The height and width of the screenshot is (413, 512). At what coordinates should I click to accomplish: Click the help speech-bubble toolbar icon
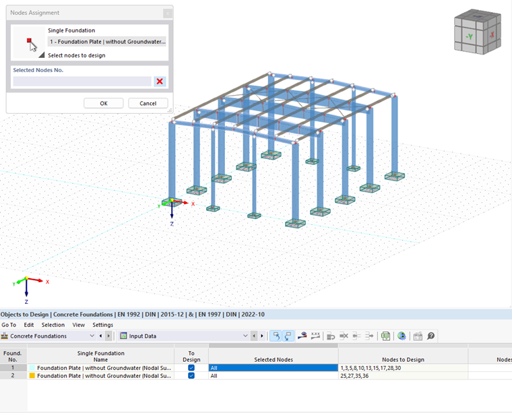(430, 336)
